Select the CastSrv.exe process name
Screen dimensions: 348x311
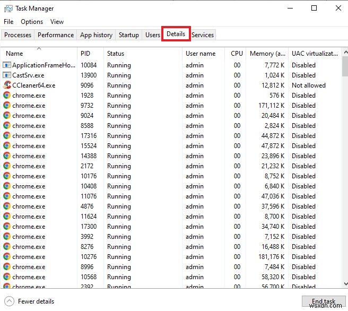click(28, 75)
